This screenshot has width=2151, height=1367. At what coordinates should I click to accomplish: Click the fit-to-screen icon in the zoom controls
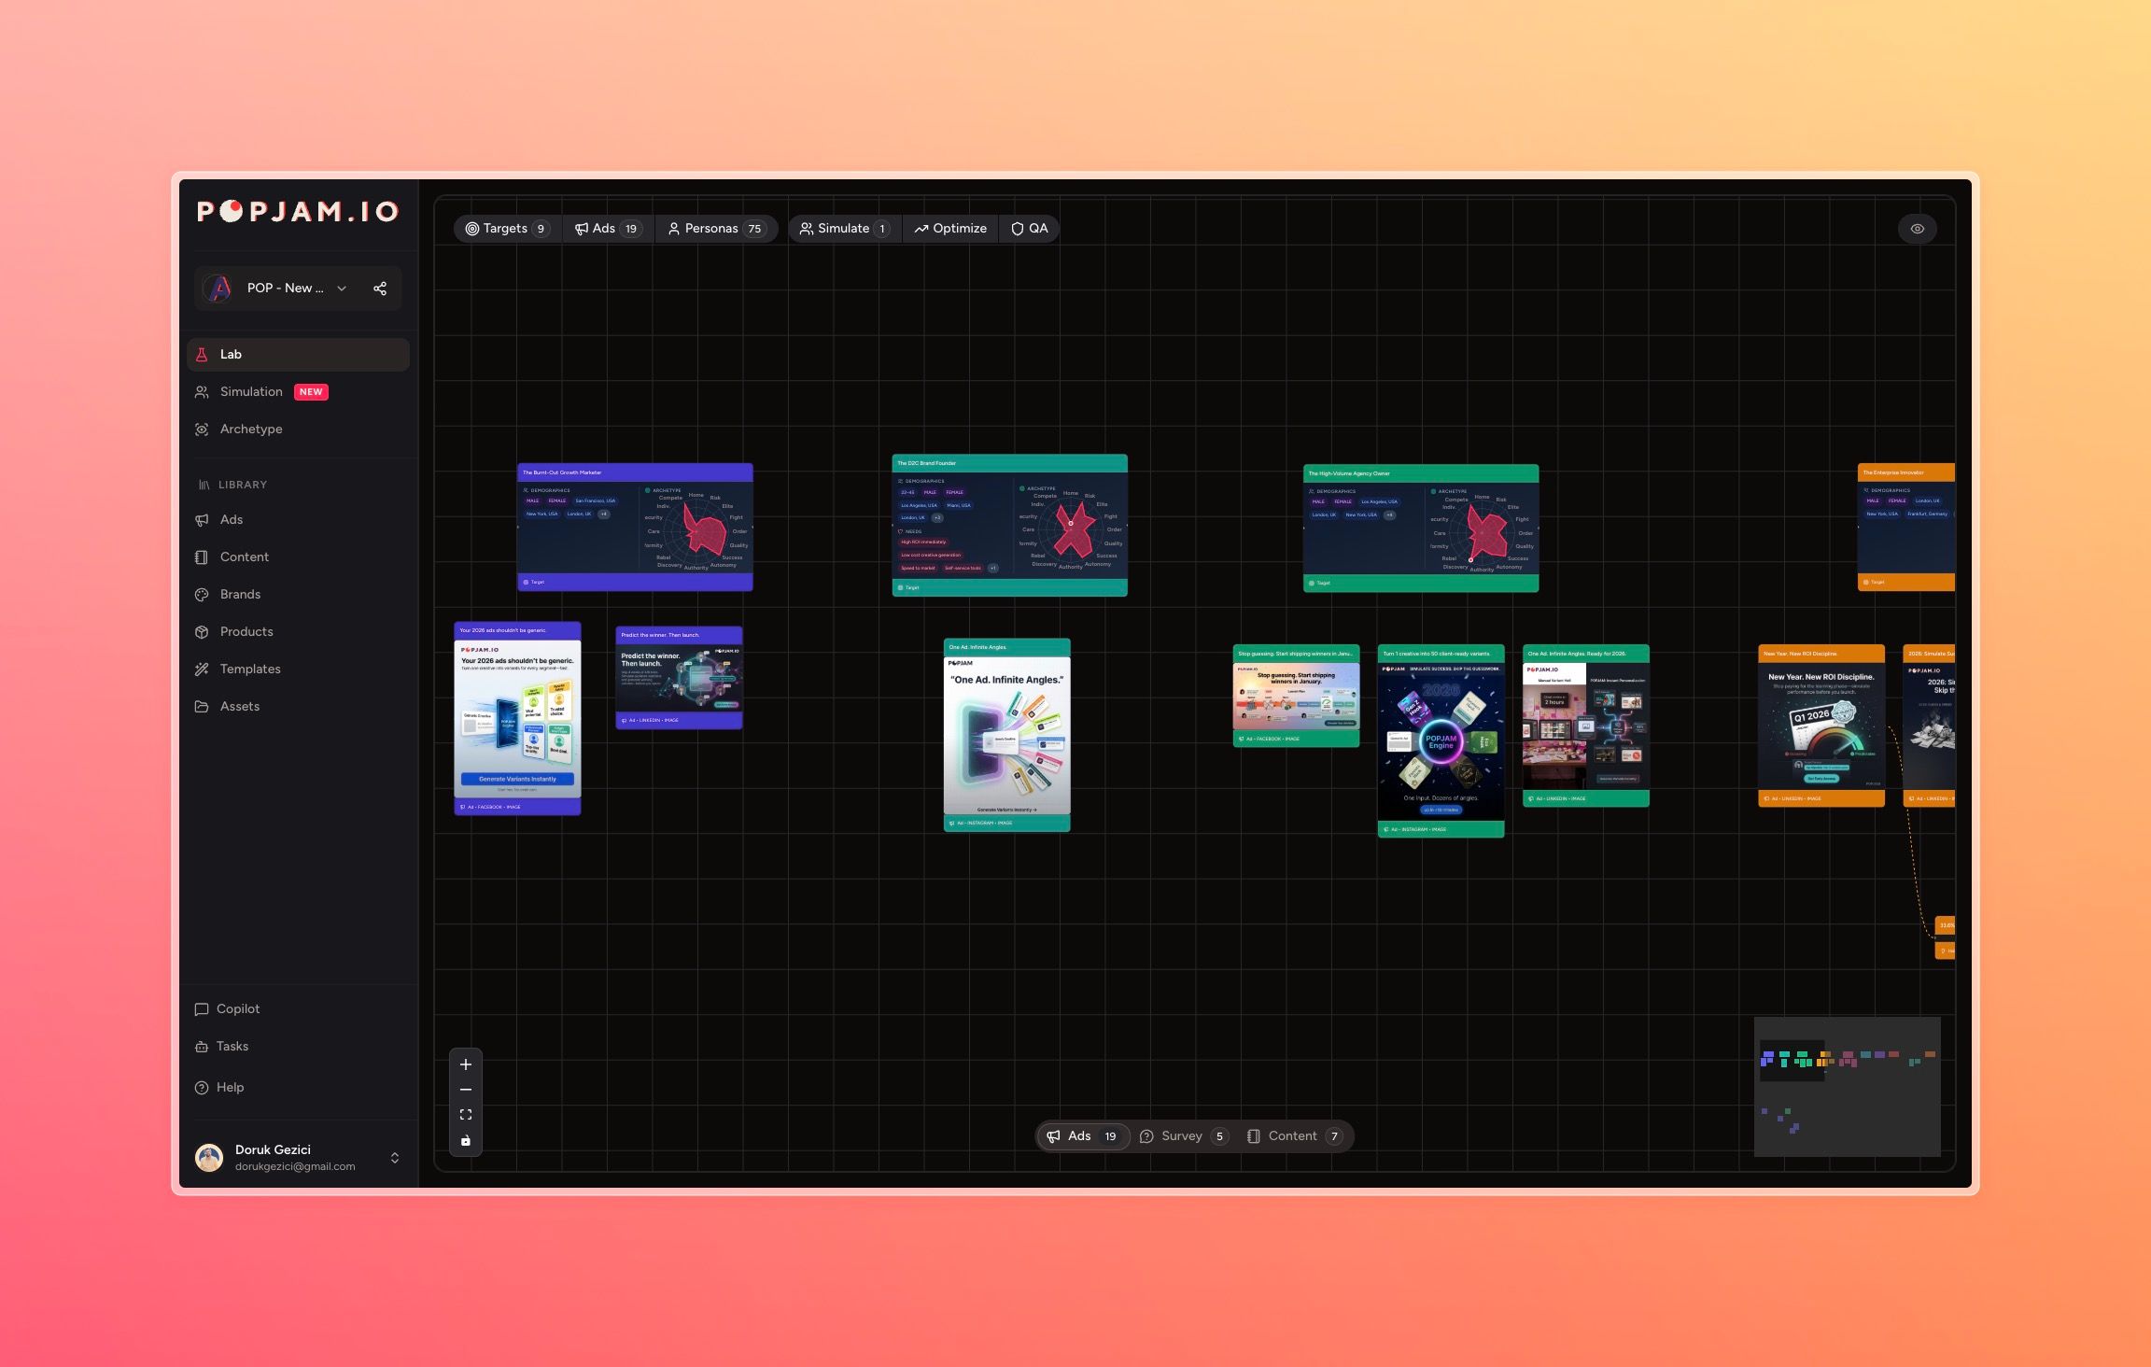click(466, 1114)
